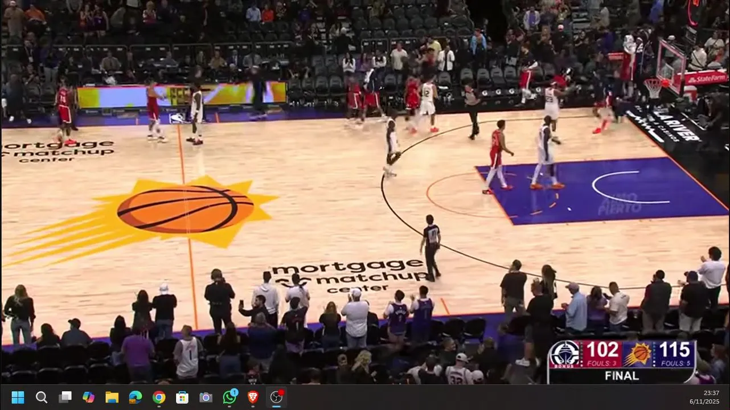Image resolution: width=730 pixels, height=410 pixels.
Task: Open Task View from the taskbar
Action: [x=65, y=397]
